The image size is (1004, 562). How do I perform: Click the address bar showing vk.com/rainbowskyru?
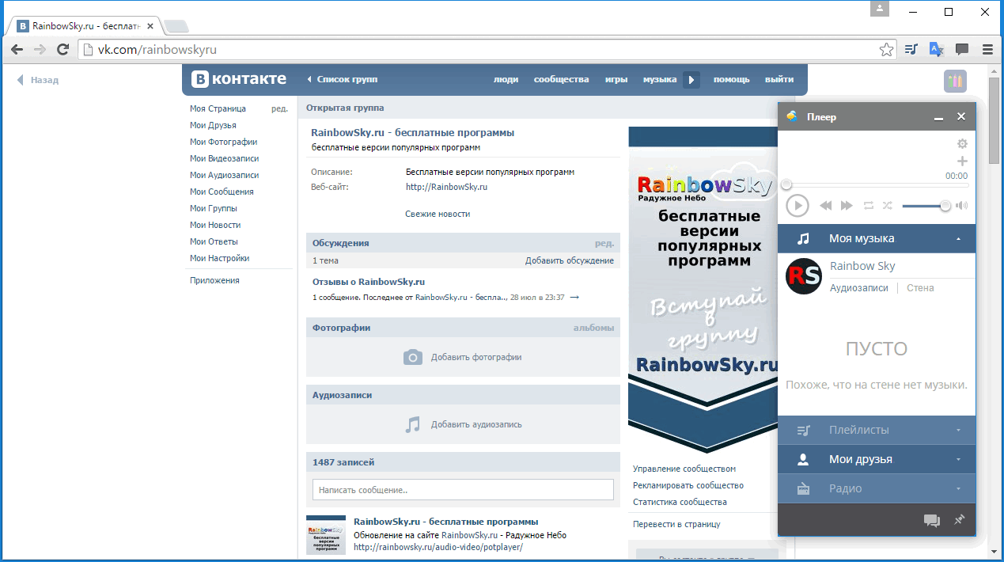coord(488,50)
